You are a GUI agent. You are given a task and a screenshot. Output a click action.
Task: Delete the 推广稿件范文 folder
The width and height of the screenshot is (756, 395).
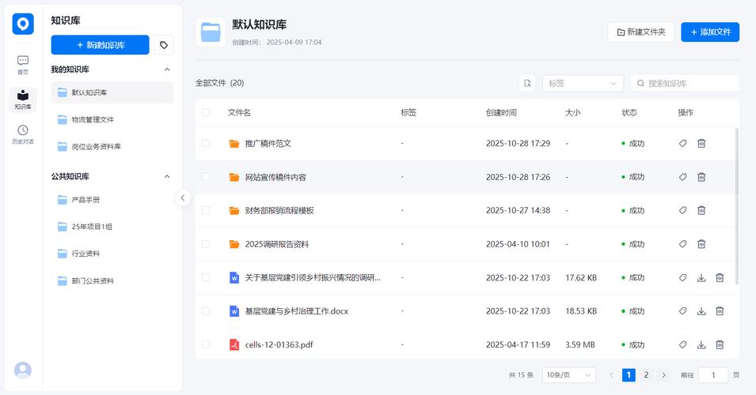tap(701, 143)
